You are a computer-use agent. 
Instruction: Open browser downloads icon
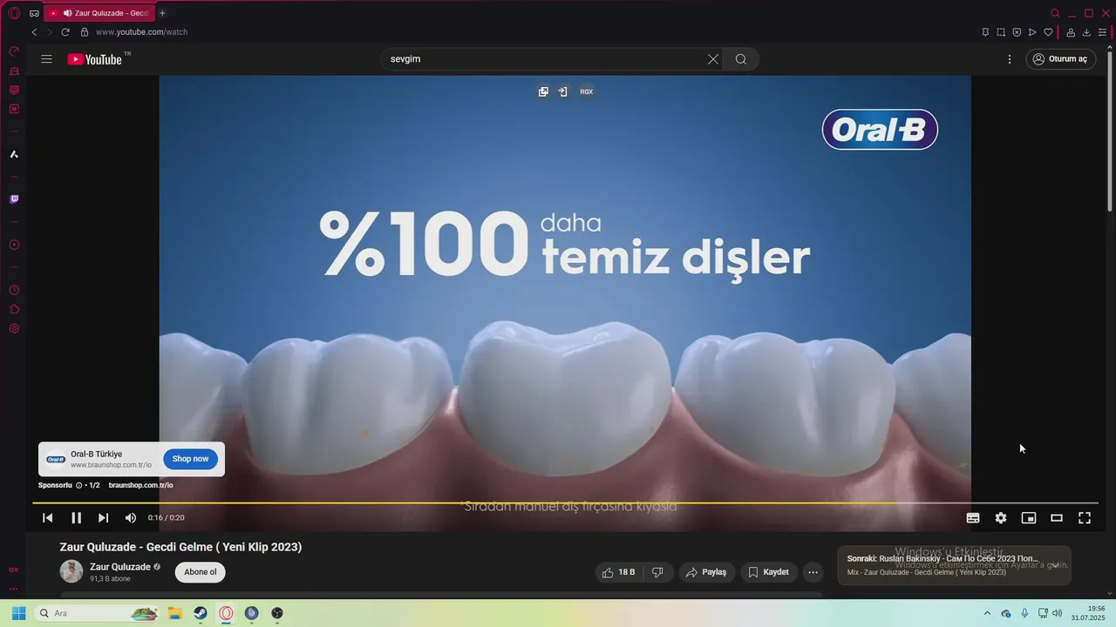click(x=1086, y=32)
